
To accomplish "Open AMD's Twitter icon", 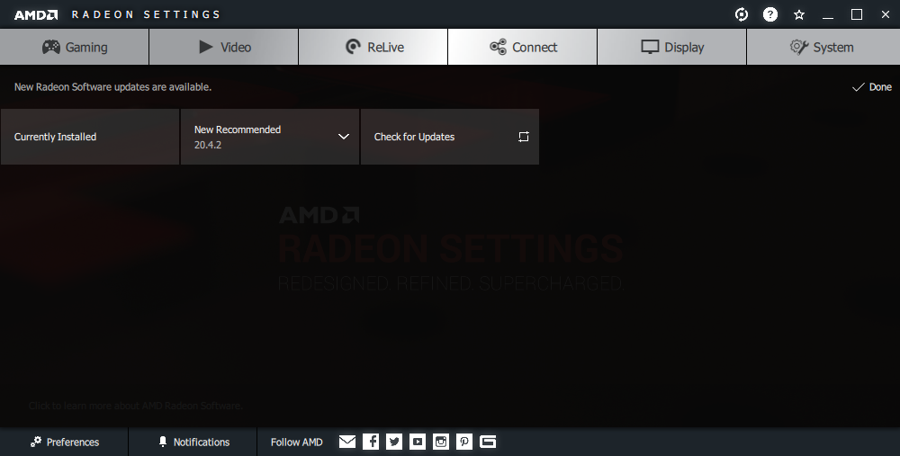I will click(394, 442).
